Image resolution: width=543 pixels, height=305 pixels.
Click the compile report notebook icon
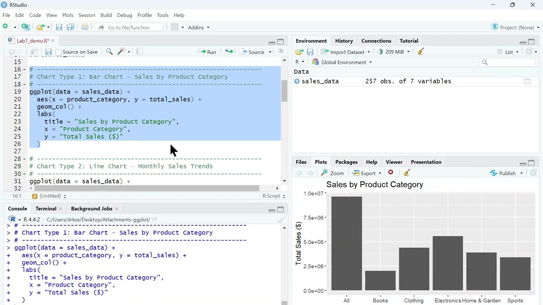(x=140, y=52)
